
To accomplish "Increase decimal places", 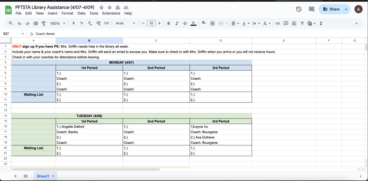I will (x=98, y=23).
